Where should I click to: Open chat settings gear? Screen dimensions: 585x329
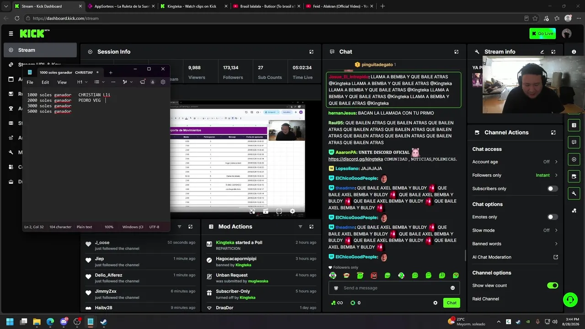coord(435,303)
